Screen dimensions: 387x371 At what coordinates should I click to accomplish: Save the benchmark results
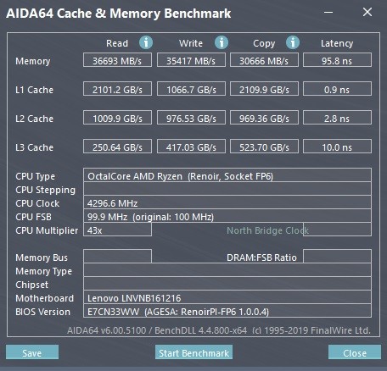click(x=32, y=352)
